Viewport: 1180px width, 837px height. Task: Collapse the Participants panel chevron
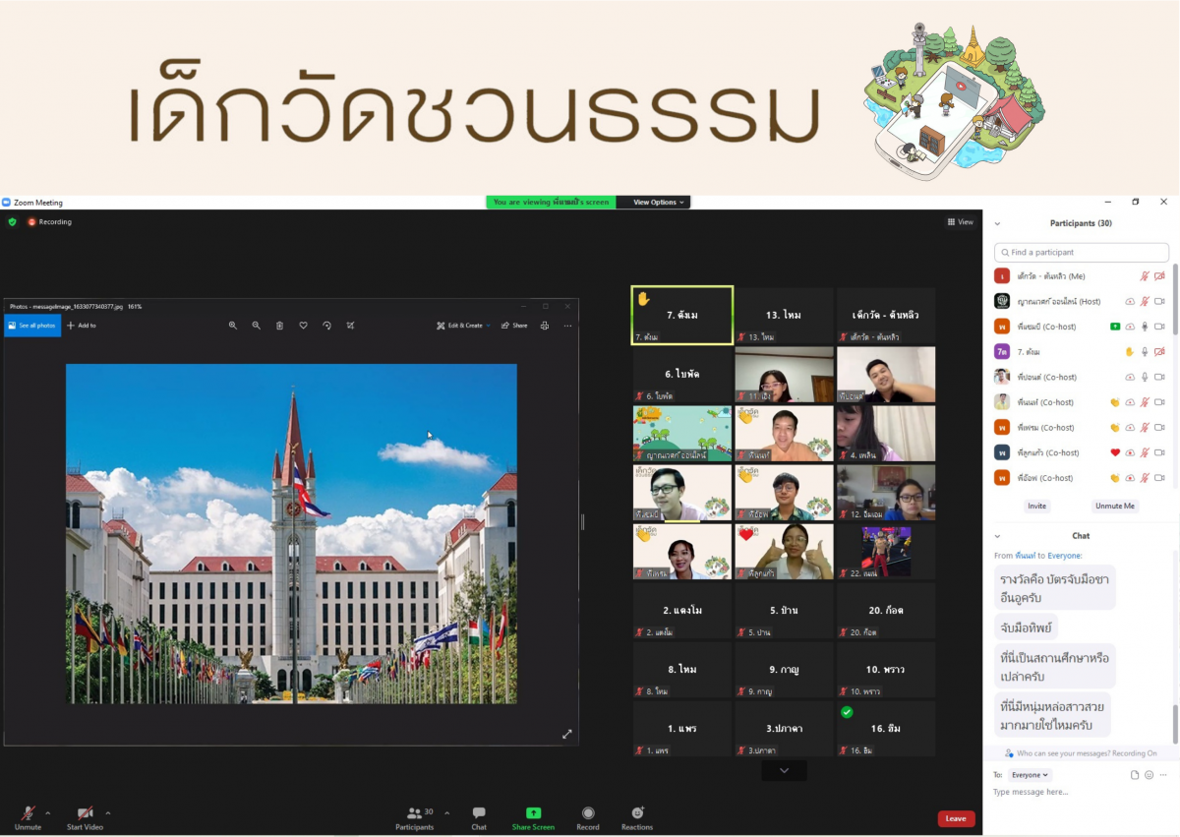tap(997, 224)
